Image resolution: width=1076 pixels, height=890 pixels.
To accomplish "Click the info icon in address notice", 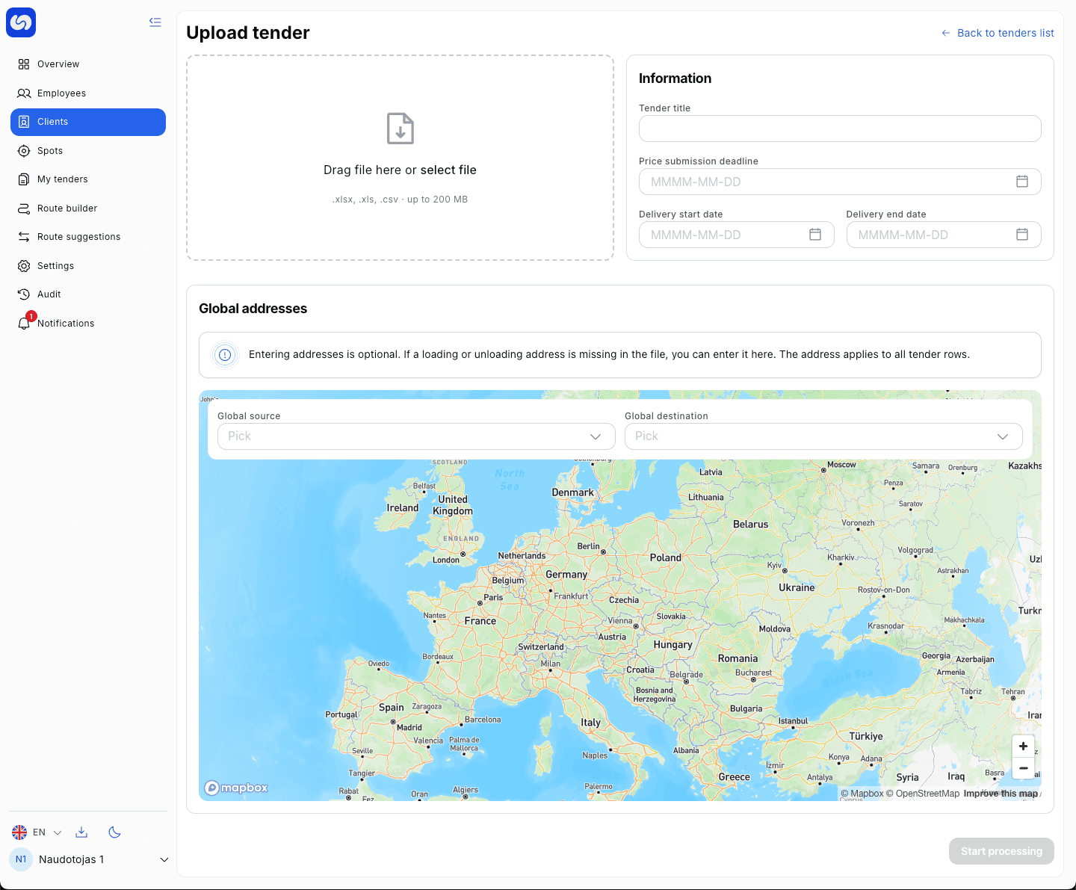I will click(225, 355).
